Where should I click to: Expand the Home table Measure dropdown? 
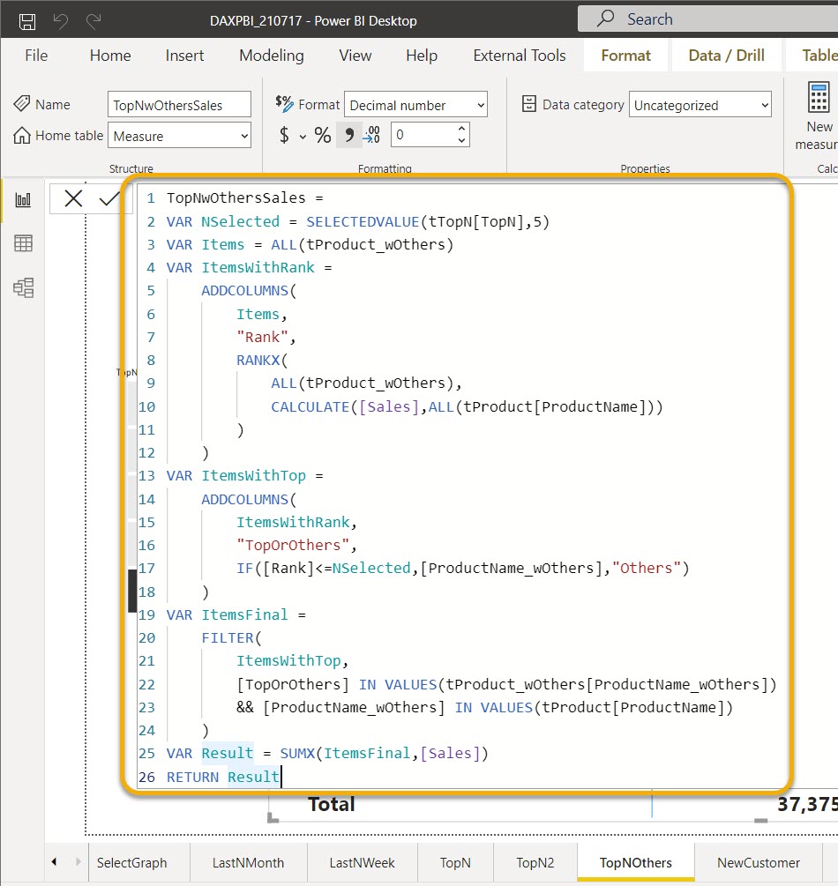[x=179, y=136]
